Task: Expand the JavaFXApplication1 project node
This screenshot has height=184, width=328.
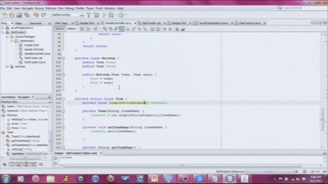Action: (x=3, y=28)
